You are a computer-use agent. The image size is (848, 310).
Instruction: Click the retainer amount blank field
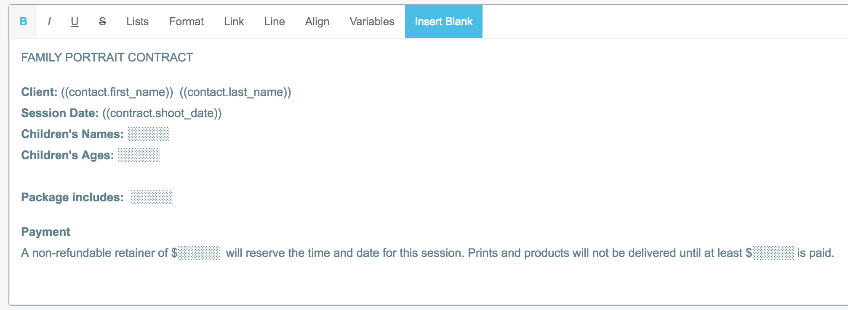click(199, 253)
